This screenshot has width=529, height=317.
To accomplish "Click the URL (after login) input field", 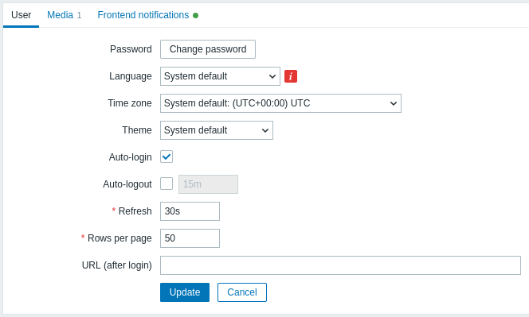I will (340, 265).
